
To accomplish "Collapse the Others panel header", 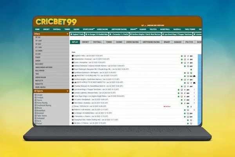I will click(51, 34).
